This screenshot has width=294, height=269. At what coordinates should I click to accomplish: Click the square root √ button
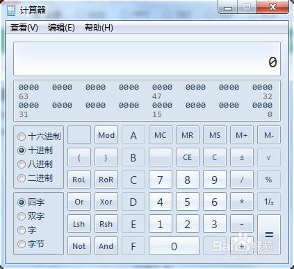(x=269, y=157)
